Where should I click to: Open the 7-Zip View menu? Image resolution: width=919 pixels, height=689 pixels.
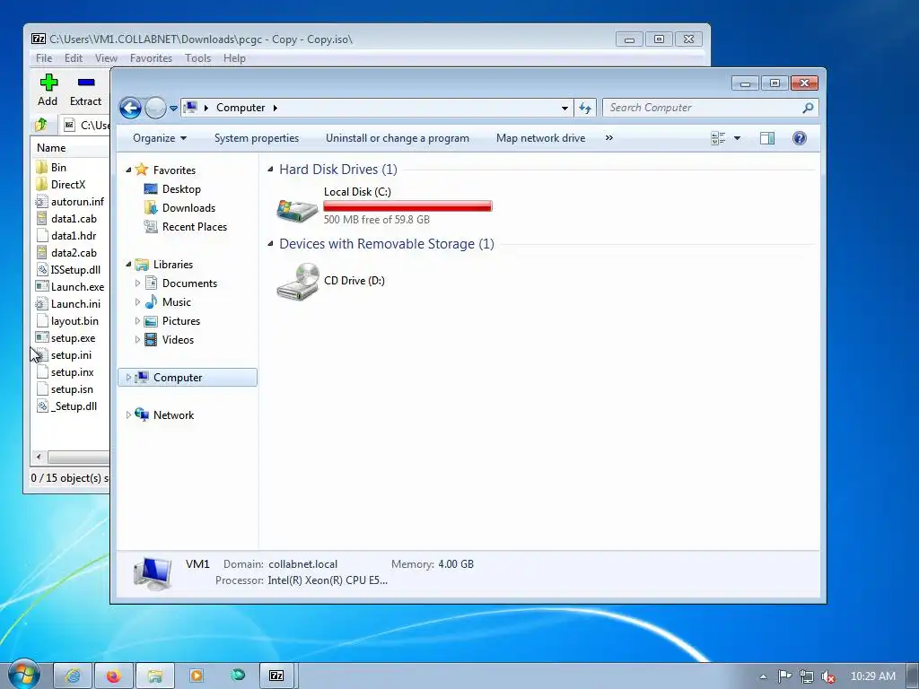(x=106, y=58)
